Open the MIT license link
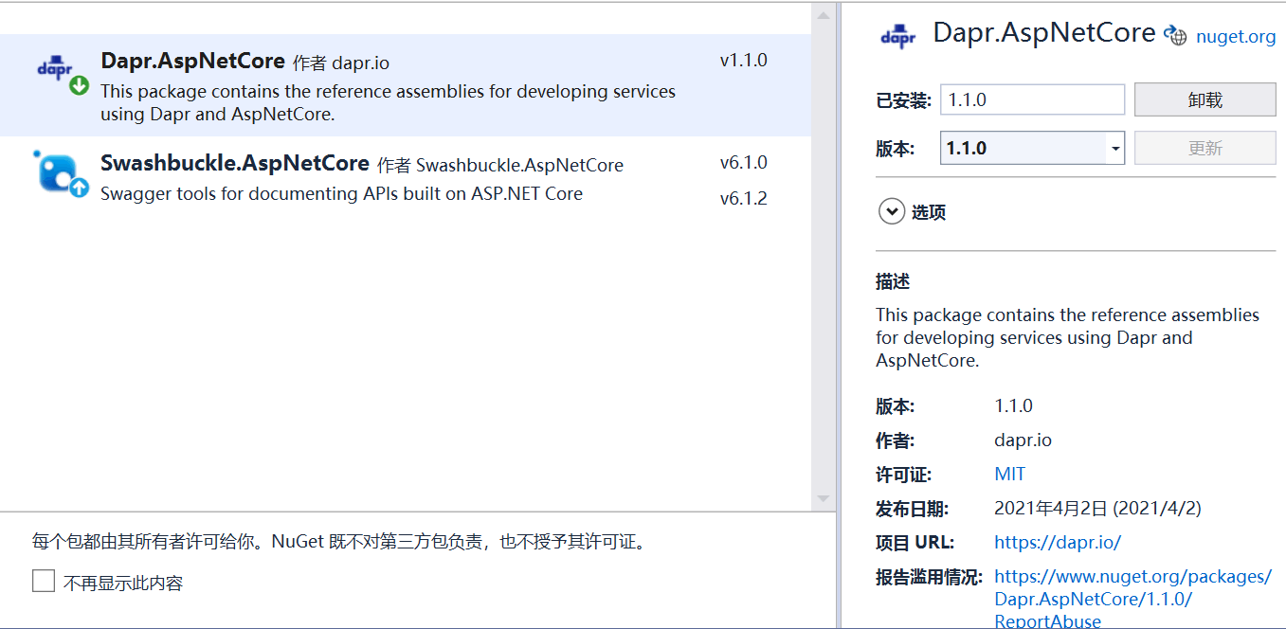Image resolution: width=1286 pixels, height=629 pixels. tap(1009, 474)
